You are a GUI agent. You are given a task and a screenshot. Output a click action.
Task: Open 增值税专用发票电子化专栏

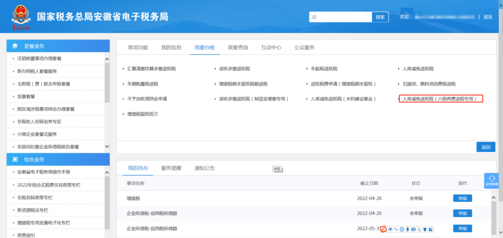click(x=44, y=223)
